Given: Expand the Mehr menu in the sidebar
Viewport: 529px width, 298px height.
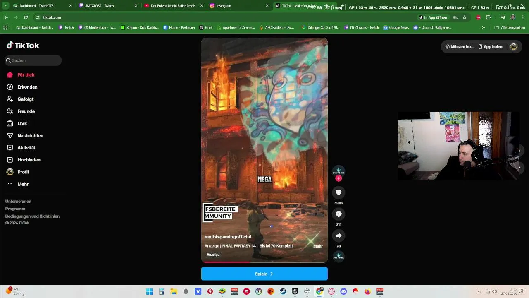Looking at the screenshot, I should click(17, 184).
